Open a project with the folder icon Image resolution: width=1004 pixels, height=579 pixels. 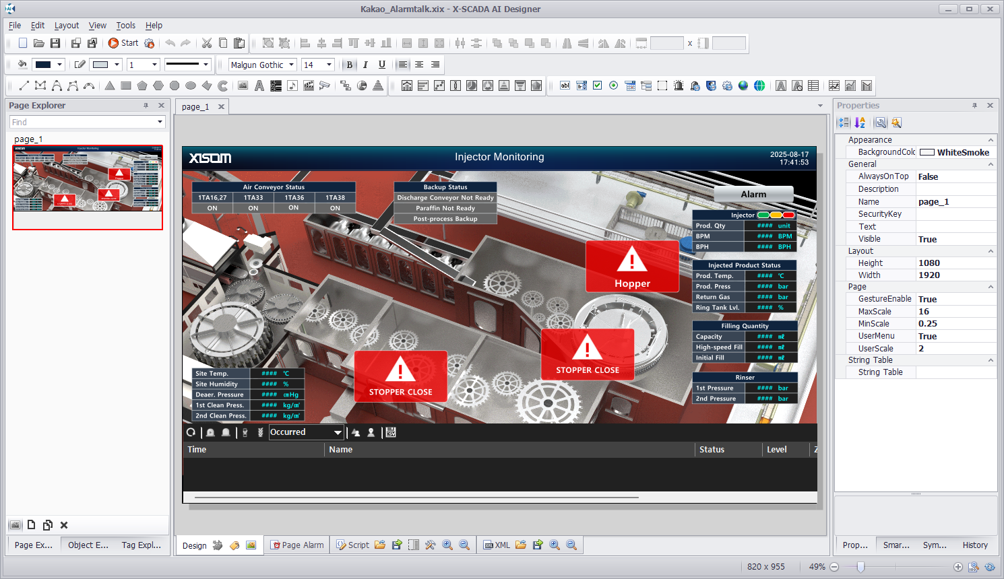[39, 43]
